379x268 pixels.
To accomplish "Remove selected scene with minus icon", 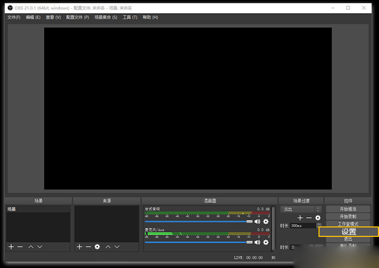I will point(20,247).
